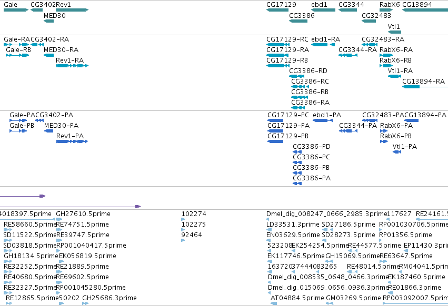Select the CG32483-PA protein
This screenshot has height=306, width=448.
coord(370,120)
